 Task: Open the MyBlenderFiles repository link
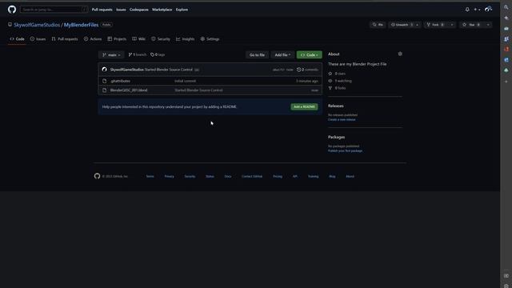(81, 25)
